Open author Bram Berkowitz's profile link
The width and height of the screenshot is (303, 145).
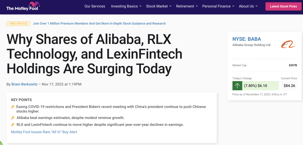[24, 84]
